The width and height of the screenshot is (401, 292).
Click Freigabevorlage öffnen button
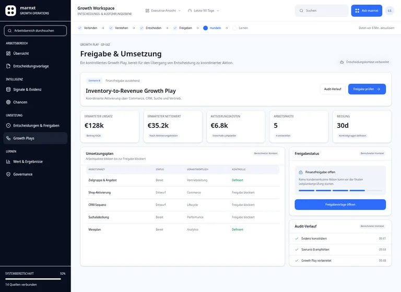tap(340, 204)
